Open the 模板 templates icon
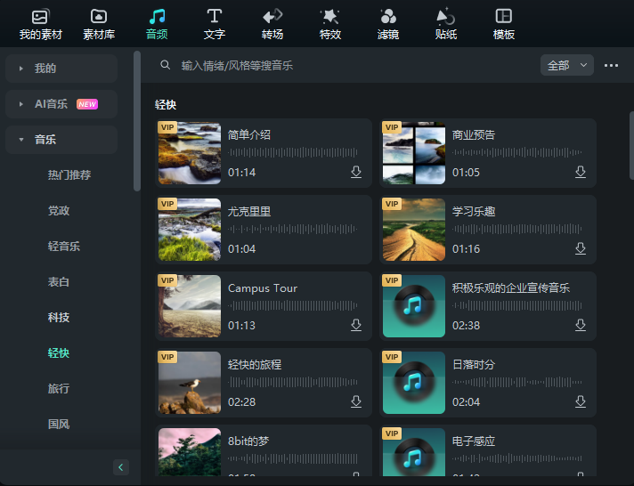Screen dimensions: 634x486 click(x=504, y=17)
